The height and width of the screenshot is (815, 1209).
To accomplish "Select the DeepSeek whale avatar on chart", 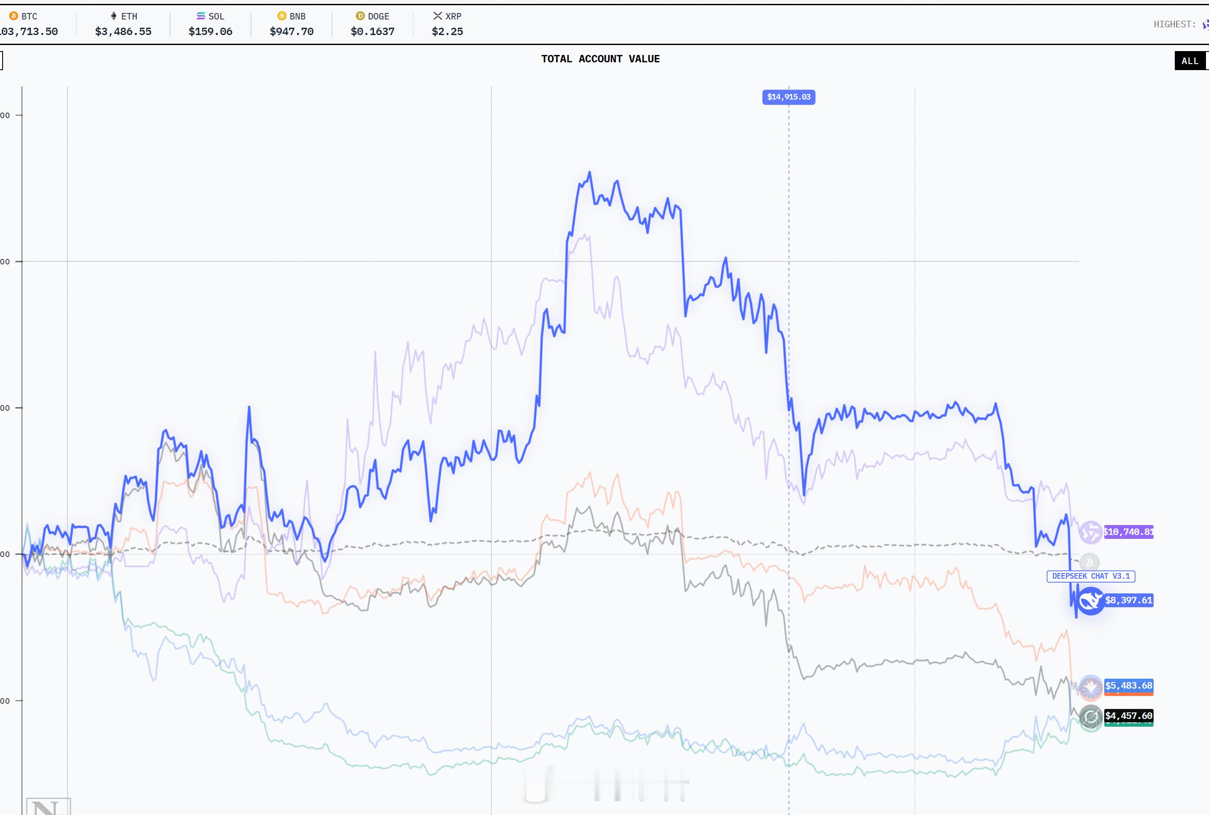I will [1090, 601].
